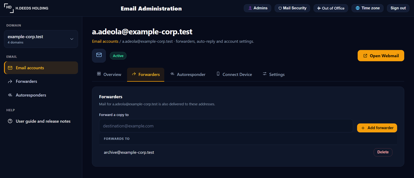
Task: Click the archive@example-corp.test address text
Action: [129, 152]
